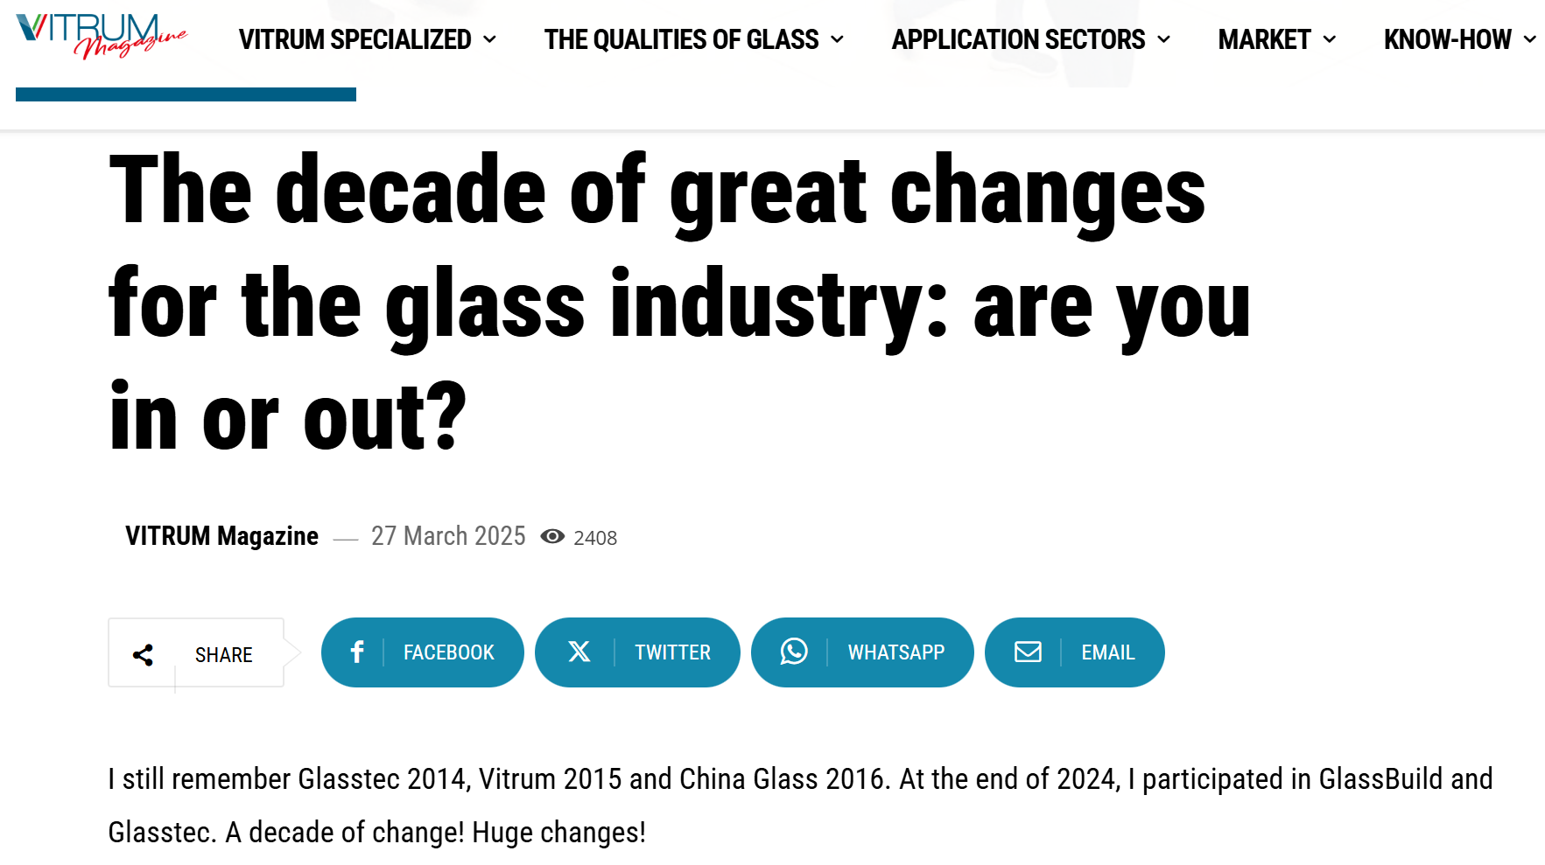Click the Facebook f icon
The width and height of the screenshot is (1545, 865).
[x=357, y=652]
